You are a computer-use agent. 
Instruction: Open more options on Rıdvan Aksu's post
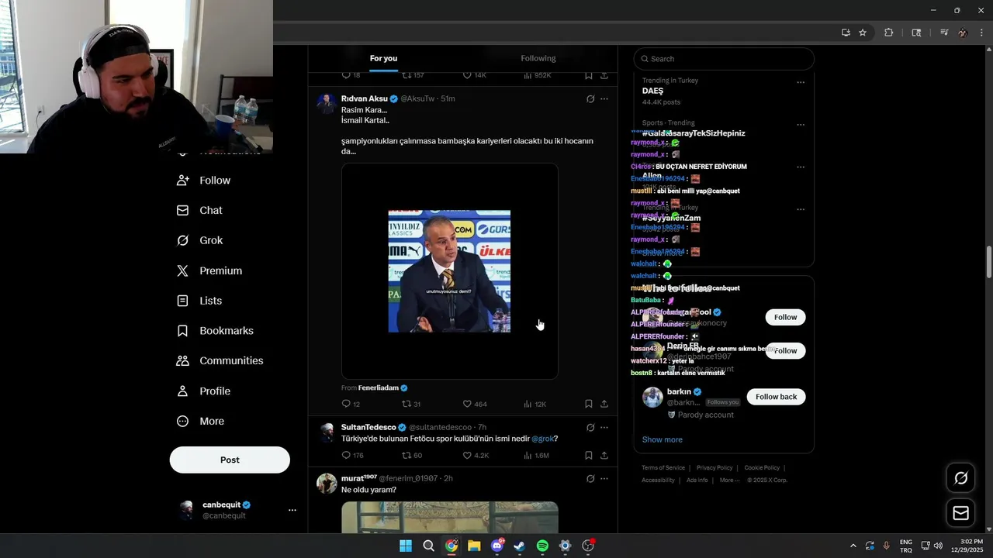pyautogui.click(x=604, y=99)
